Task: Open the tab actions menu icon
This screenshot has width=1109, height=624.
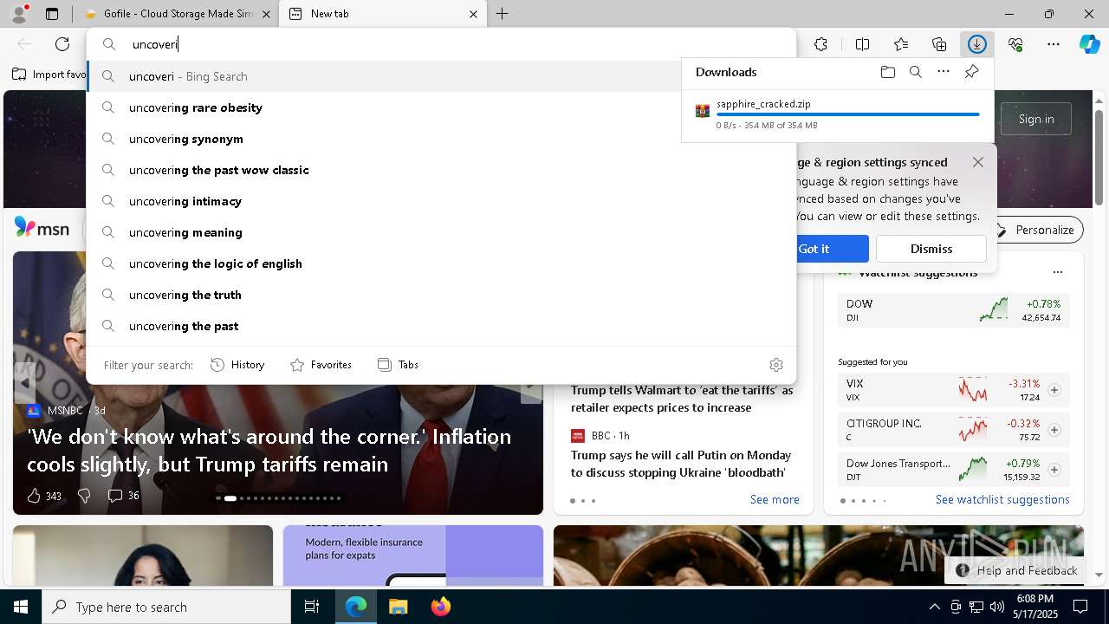Action: point(52,14)
